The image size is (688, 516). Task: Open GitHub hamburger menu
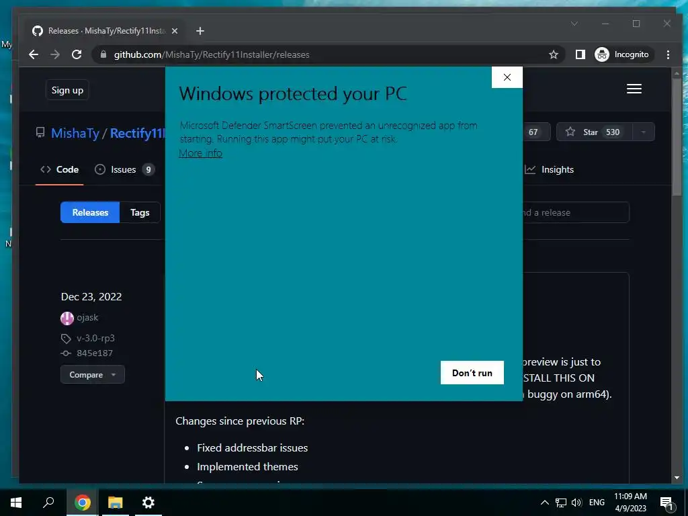tap(634, 89)
